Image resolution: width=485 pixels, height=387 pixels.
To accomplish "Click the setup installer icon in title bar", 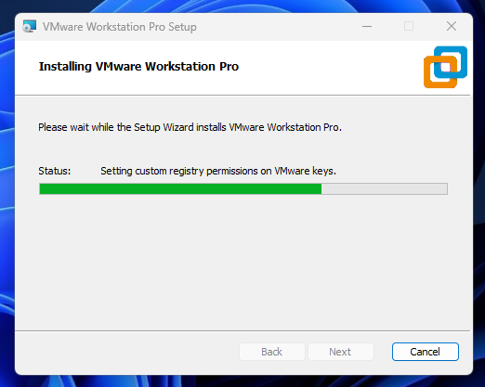I will tap(30, 27).
